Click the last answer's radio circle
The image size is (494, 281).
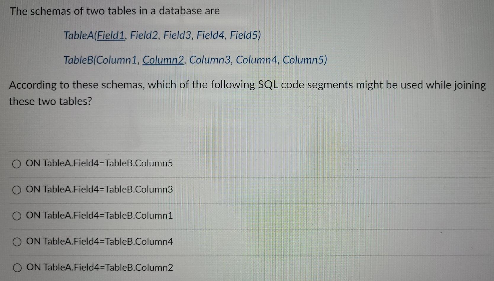click(17, 268)
